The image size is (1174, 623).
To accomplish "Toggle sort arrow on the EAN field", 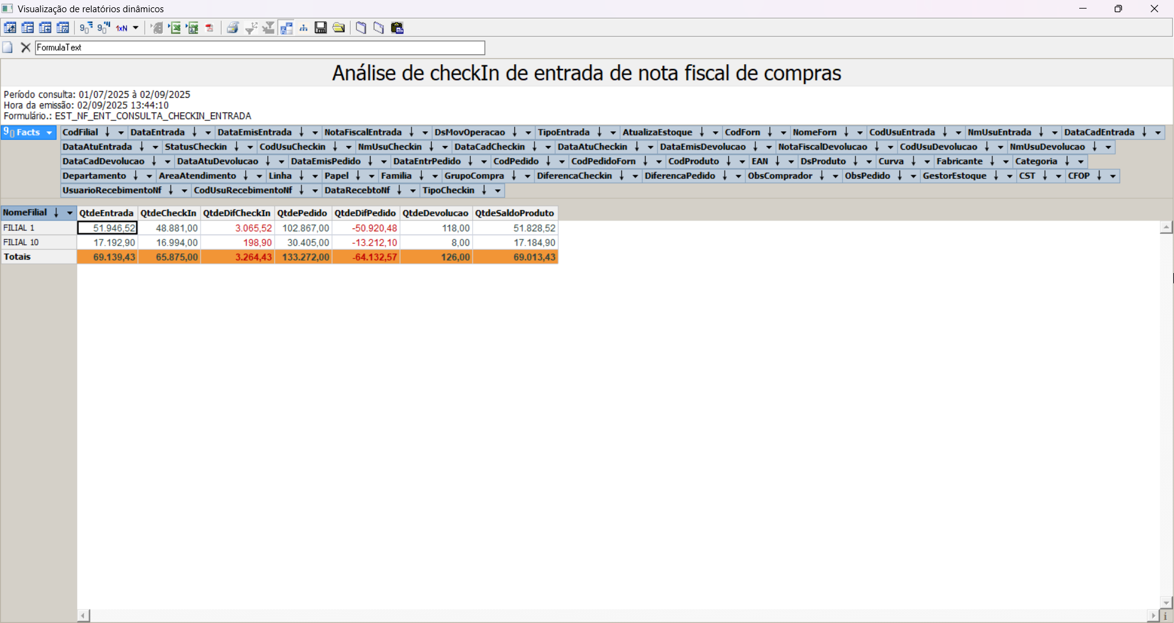I will pos(778,162).
